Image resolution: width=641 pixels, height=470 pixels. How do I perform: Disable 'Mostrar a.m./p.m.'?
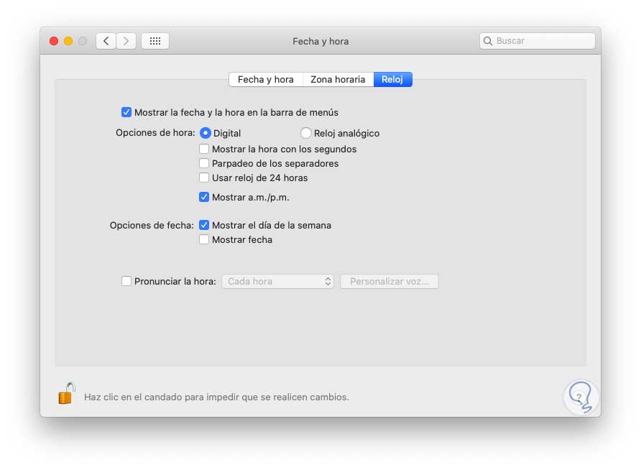coord(204,197)
